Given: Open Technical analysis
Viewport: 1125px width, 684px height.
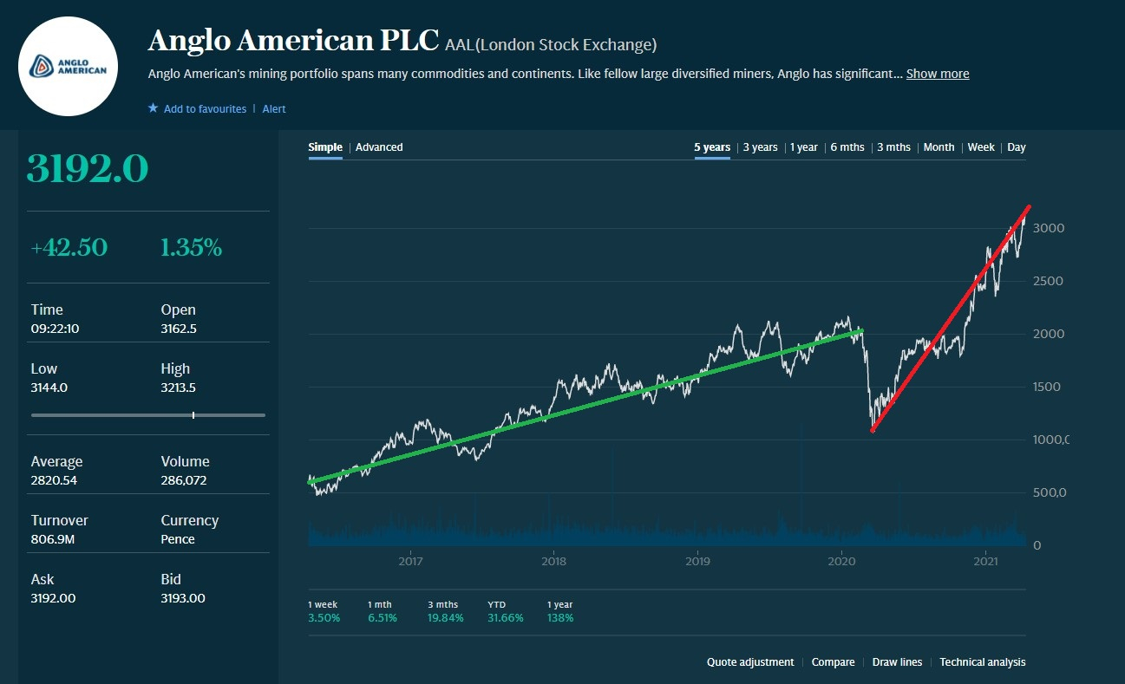Looking at the screenshot, I should pyautogui.click(x=982, y=662).
